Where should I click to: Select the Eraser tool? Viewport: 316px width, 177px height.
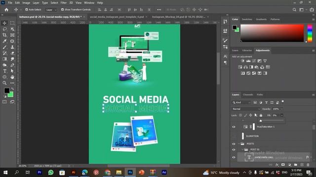point(12,53)
